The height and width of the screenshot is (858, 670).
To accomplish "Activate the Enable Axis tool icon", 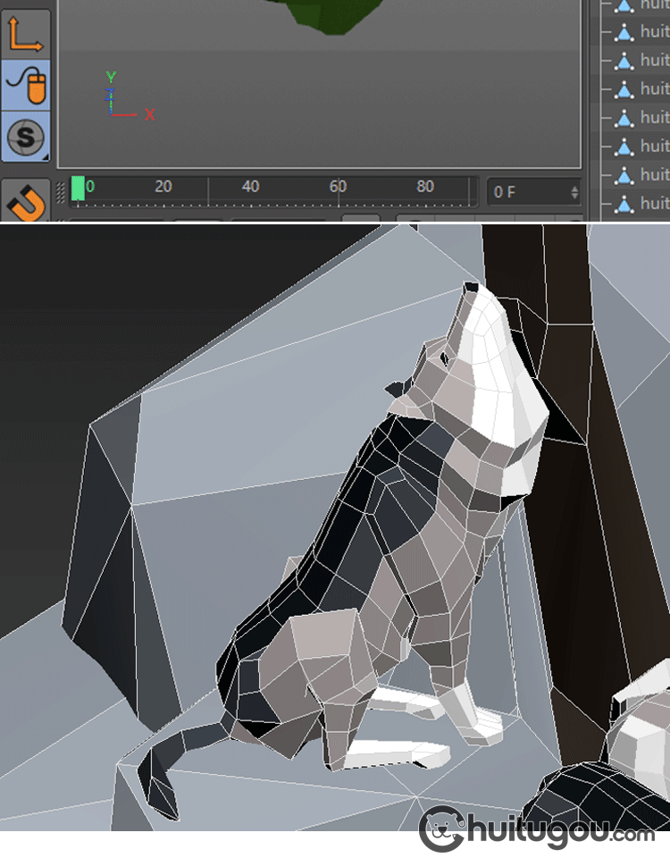I will (25, 34).
